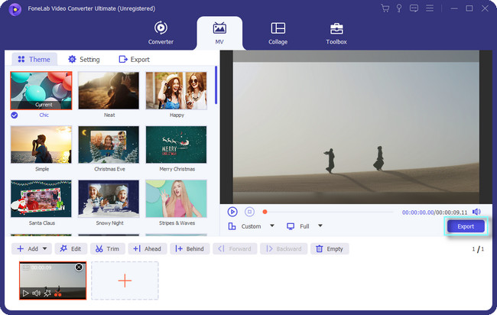Open the Add dropdown arrow

(44, 248)
